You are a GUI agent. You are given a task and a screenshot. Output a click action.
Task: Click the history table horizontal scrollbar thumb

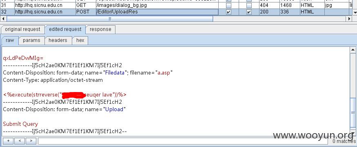click(110, 19)
